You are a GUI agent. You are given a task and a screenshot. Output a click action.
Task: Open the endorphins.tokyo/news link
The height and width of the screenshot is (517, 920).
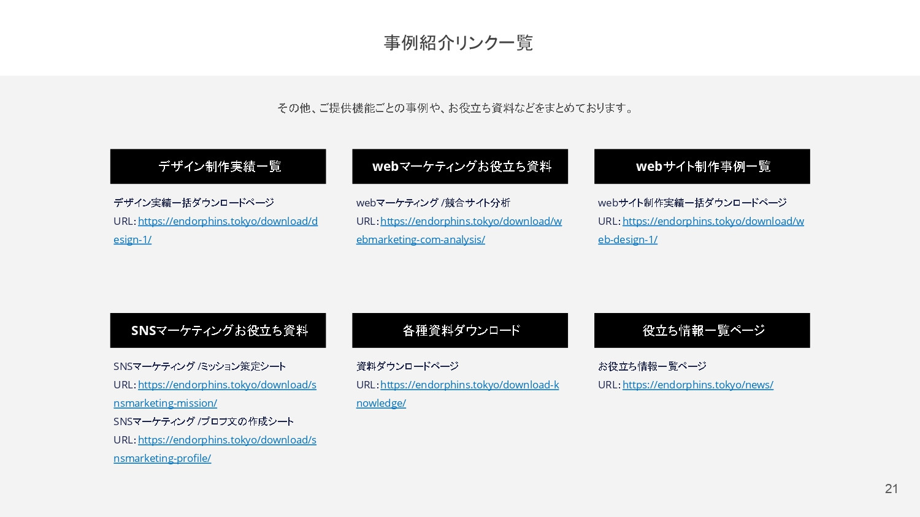point(698,385)
